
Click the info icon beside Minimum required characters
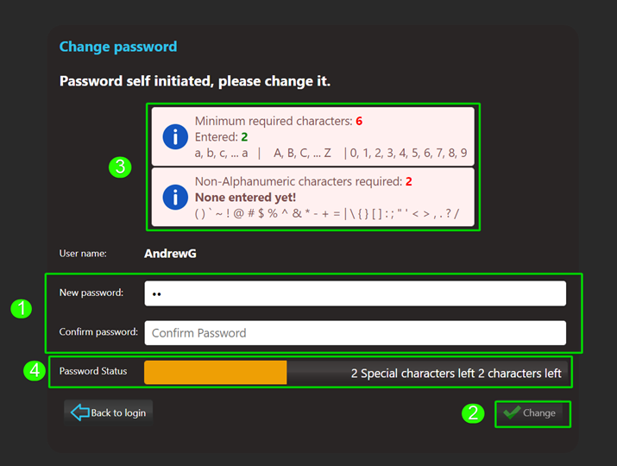coord(175,136)
